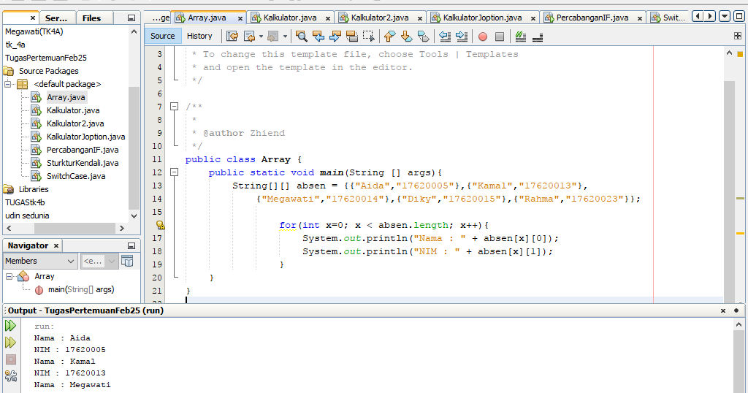Open the KalkulatorJoption.java tab

[x=482, y=18]
